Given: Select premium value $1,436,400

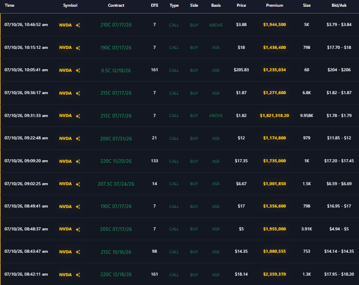Looking at the screenshot, I should click(275, 47).
